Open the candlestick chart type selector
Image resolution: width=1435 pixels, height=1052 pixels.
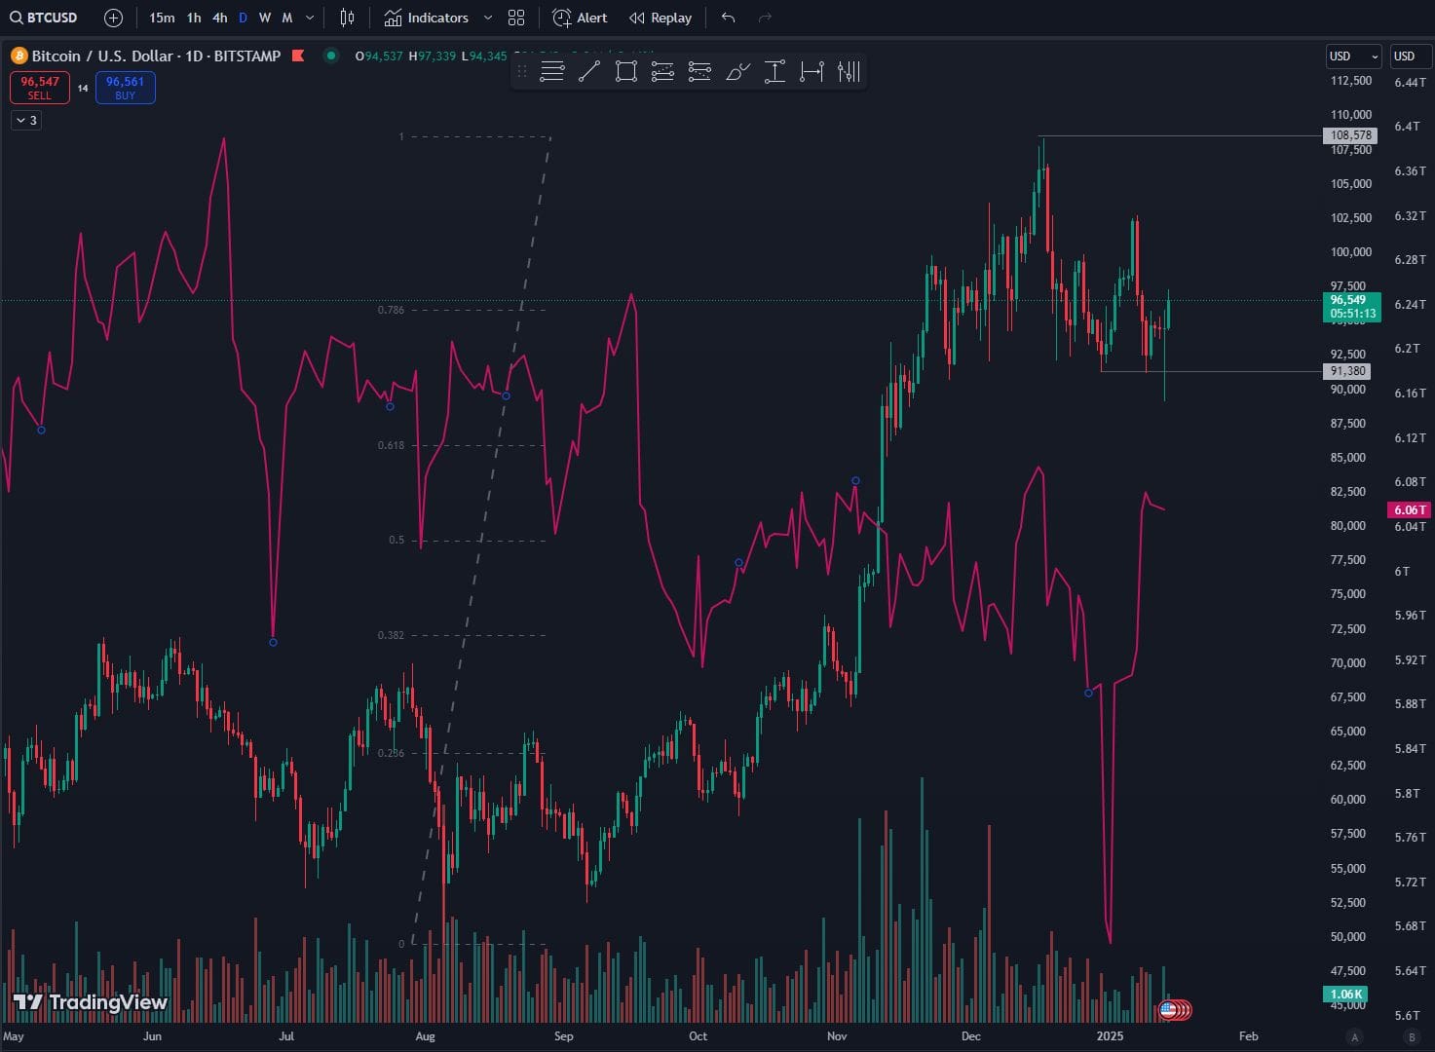[347, 18]
